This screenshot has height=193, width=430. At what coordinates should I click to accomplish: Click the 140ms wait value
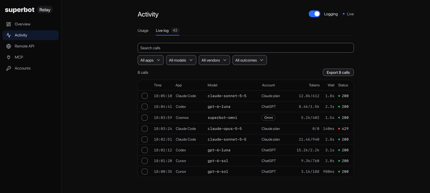(x=329, y=129)
